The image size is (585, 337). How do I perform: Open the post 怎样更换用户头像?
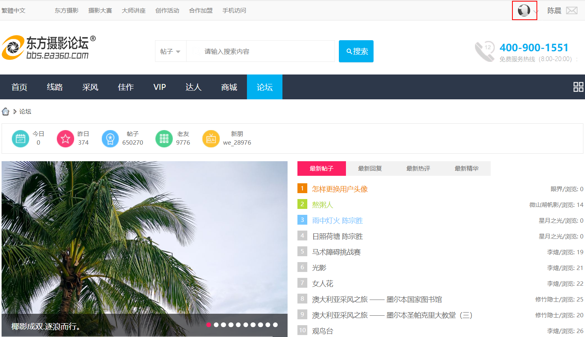pos(340,189)
